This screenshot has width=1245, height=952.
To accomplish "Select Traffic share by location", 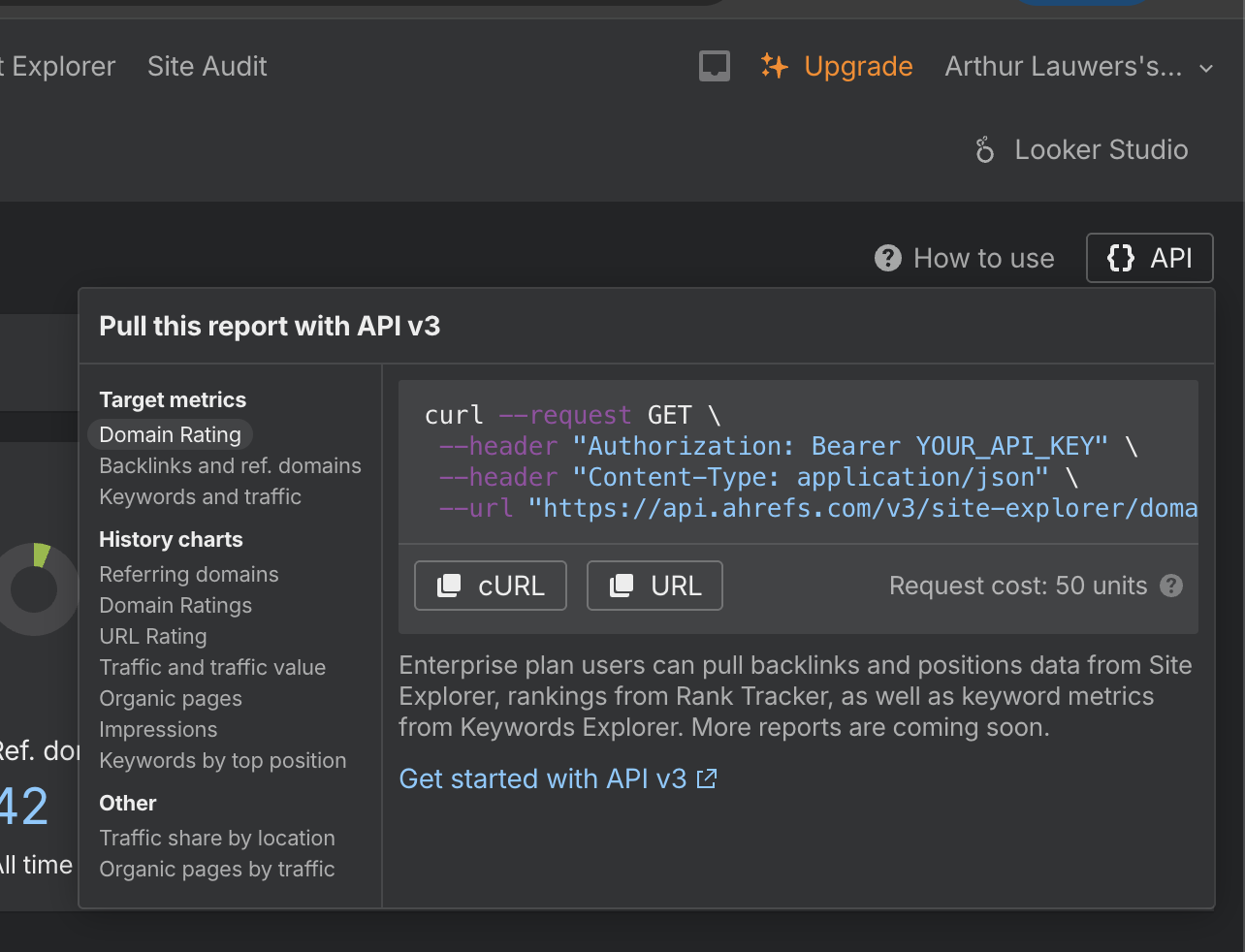I will tap(216, 838).
